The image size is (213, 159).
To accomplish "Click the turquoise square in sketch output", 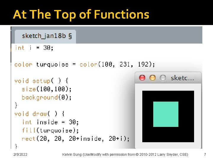I will (166, 114).
